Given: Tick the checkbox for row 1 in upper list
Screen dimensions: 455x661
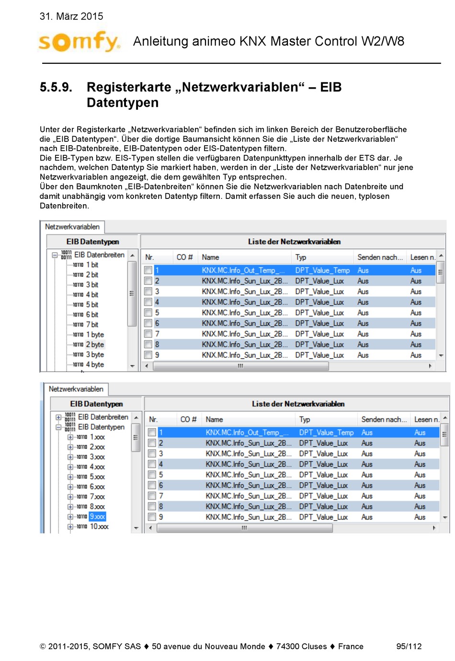Looking at the screenshot, I should tap(148, 270).
